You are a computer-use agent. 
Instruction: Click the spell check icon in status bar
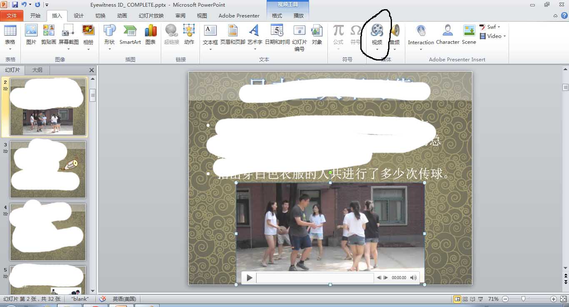tap(102, 299)
